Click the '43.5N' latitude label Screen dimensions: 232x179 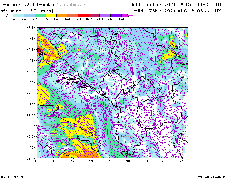(x=31, y=71)
